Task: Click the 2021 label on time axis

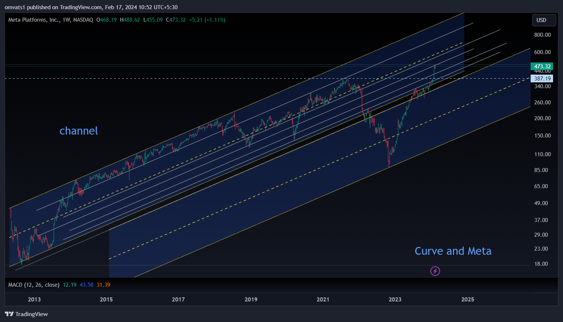Action: pos(323,300)
